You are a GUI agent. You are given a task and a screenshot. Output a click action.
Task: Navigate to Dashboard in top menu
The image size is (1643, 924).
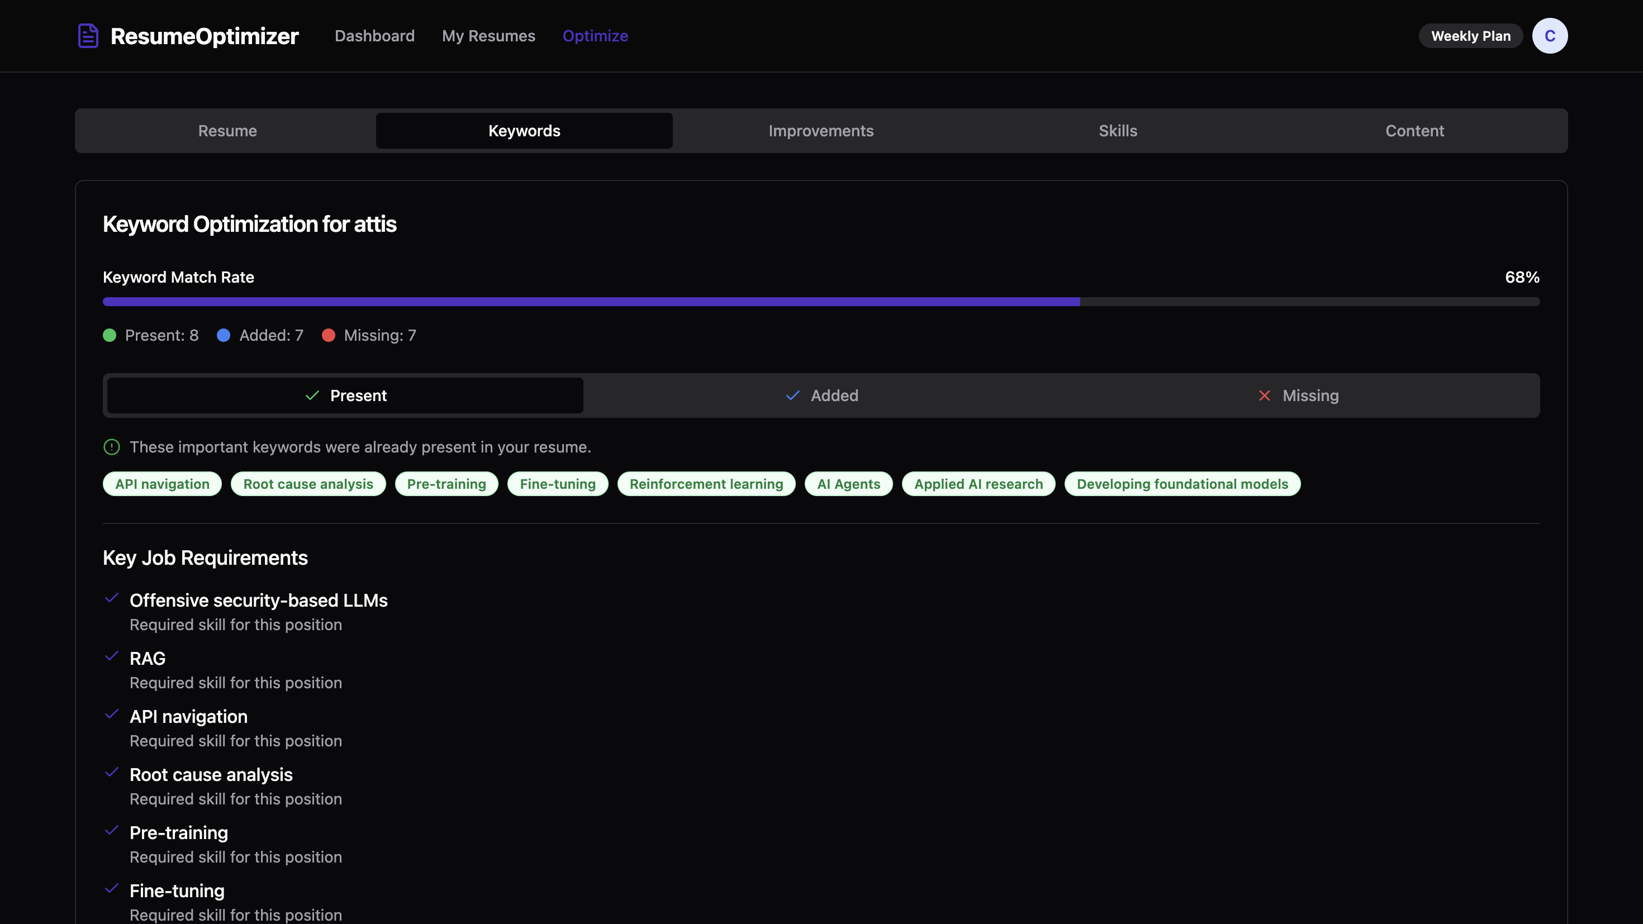pyautogui.click(x=374, y=36)
